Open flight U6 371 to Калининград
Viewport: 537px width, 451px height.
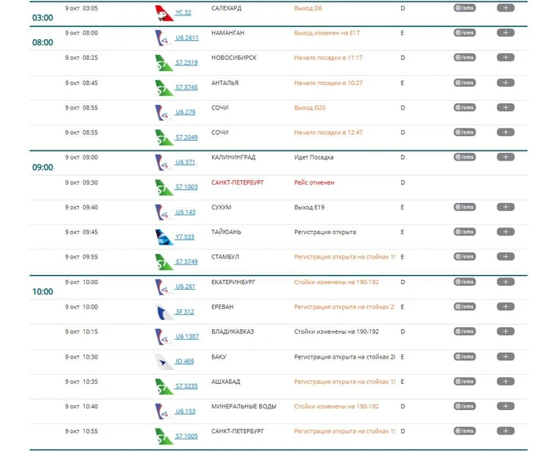pyautogui.click(x=185, y=162)
